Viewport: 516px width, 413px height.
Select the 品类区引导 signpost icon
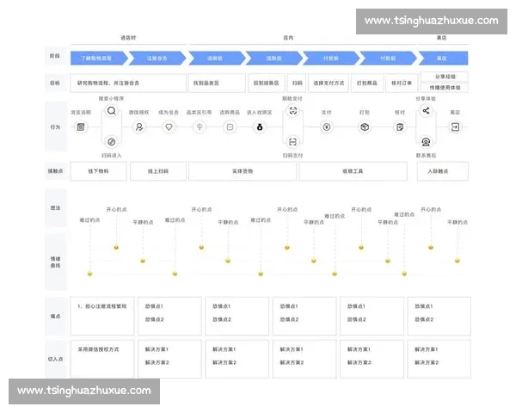pos(200,126)
